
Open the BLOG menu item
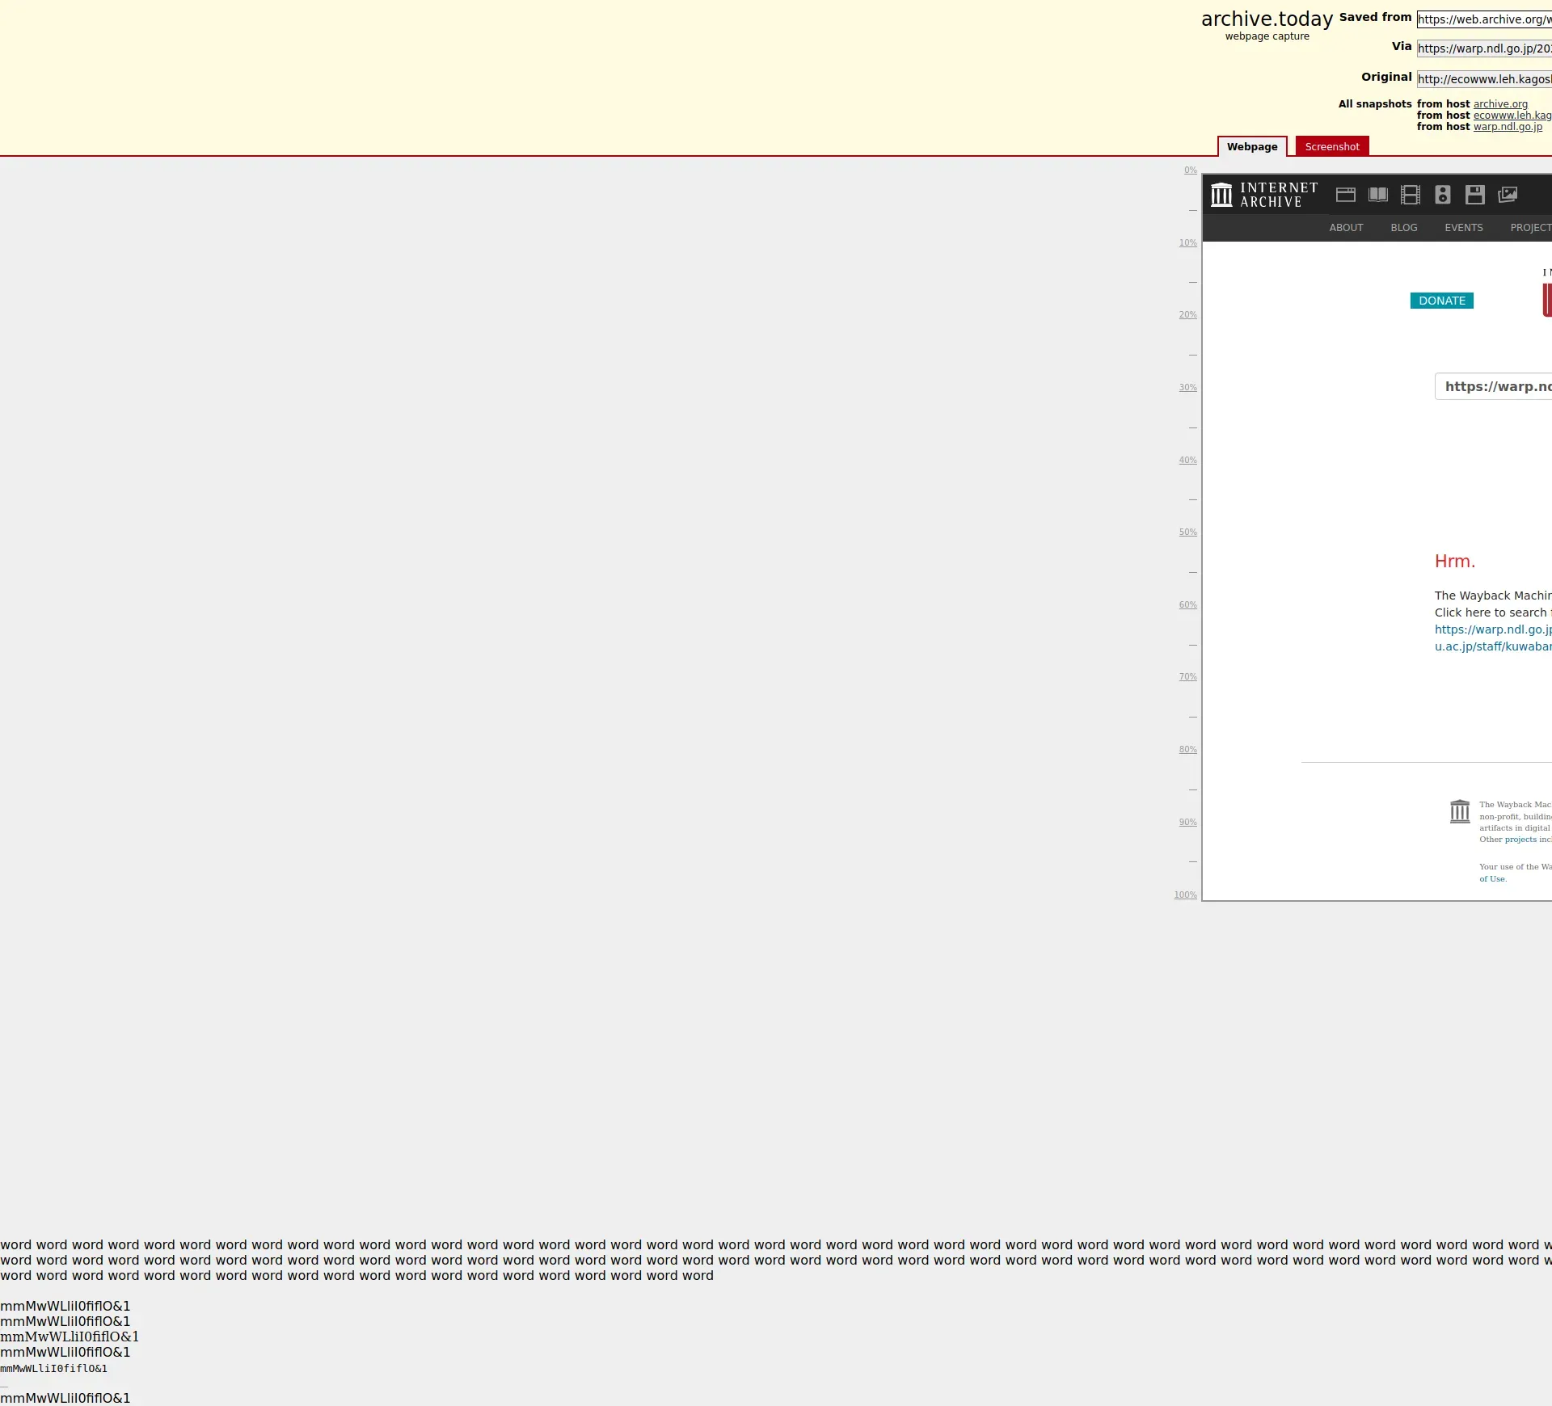coord(1404,228)
